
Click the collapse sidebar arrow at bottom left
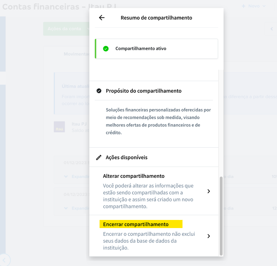pyautogui.click(x=4, y=260)
